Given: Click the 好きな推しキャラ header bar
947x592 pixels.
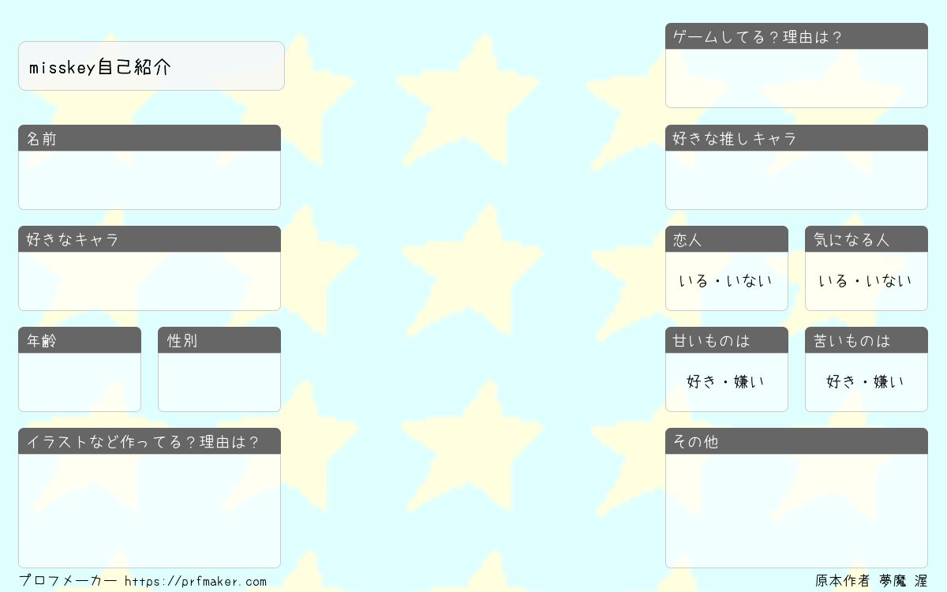Looking at the screenshot, I should click(796, 138).
